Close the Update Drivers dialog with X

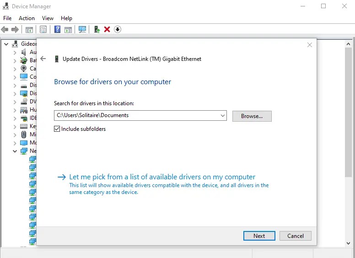click(310, 45)
